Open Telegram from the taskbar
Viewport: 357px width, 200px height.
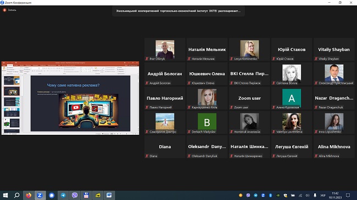pyautogui.click(x=63, y=195)
